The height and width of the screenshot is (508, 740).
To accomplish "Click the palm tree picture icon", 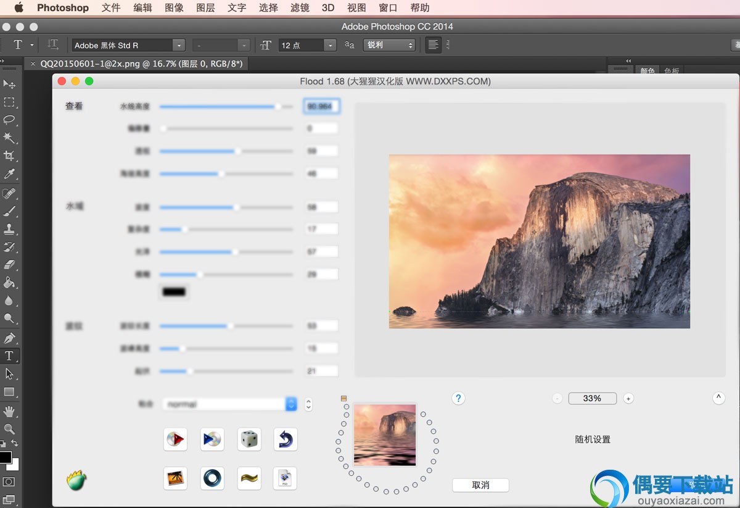I will pos(175,478).
